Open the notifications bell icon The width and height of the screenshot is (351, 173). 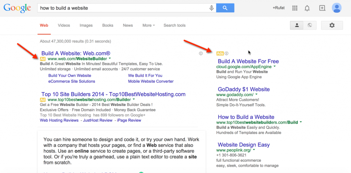click(x=307, y=8)
